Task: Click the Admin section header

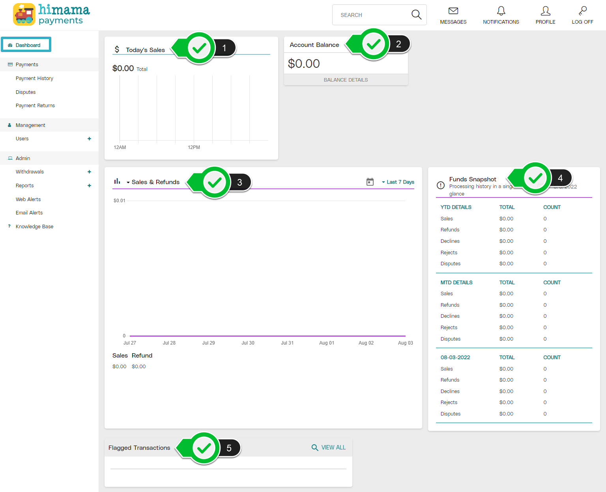Action: pyautogui.click(x=23, y=158)
